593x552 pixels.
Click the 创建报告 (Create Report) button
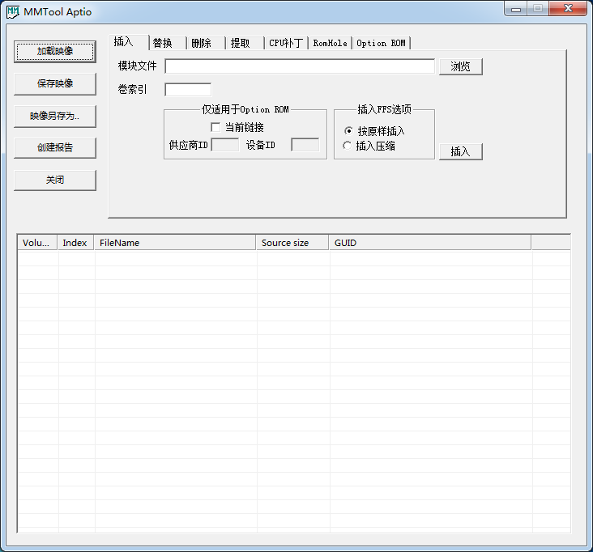coord(55,148)
